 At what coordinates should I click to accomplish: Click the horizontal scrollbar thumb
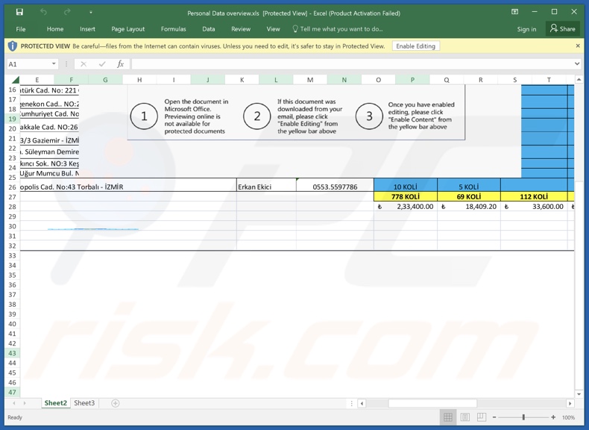(432, 403)
